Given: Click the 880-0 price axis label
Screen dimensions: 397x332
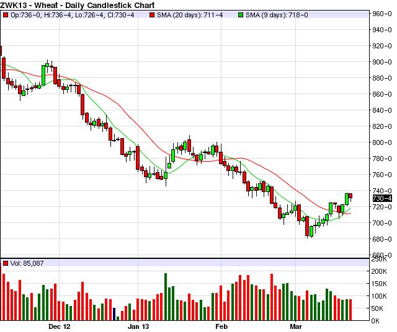Looking at the screenshot, I should (x=382, y=78).
